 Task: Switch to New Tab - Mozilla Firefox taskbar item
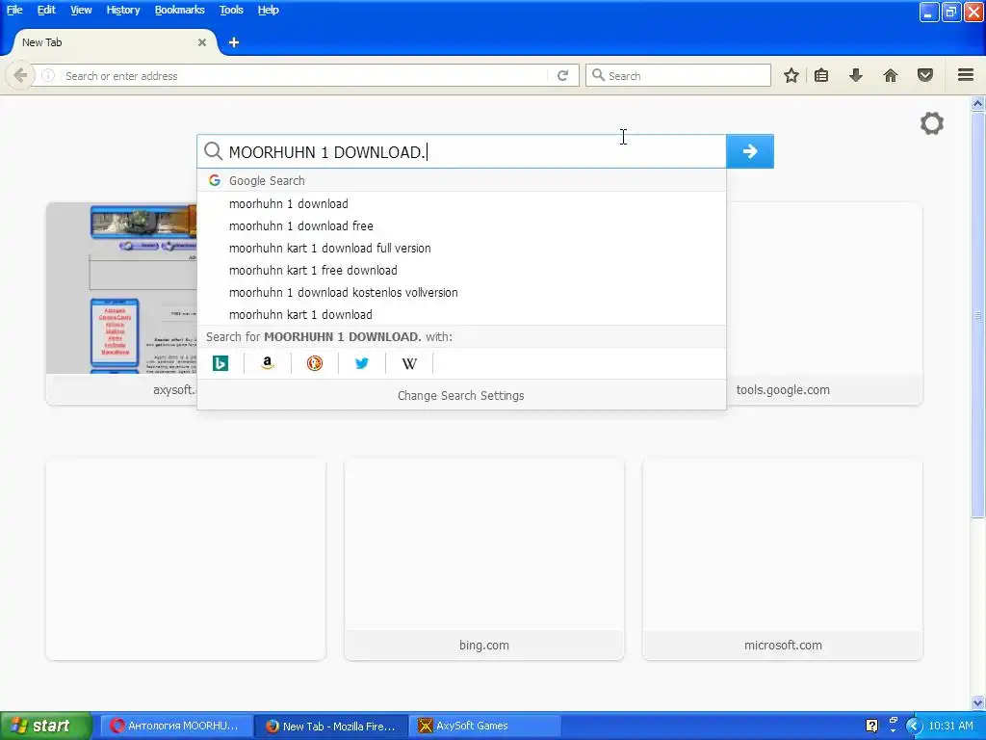click(x=331, y=726)
